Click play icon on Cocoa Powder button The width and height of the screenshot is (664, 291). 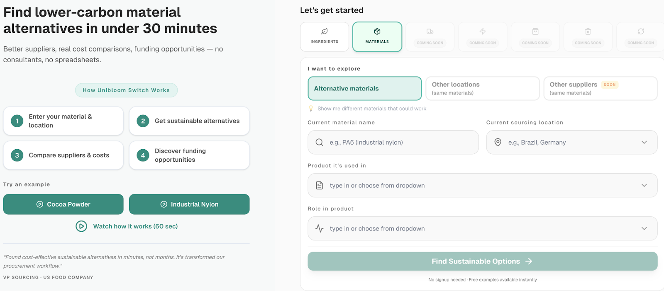pyautogui.click(x=40, y=204)
